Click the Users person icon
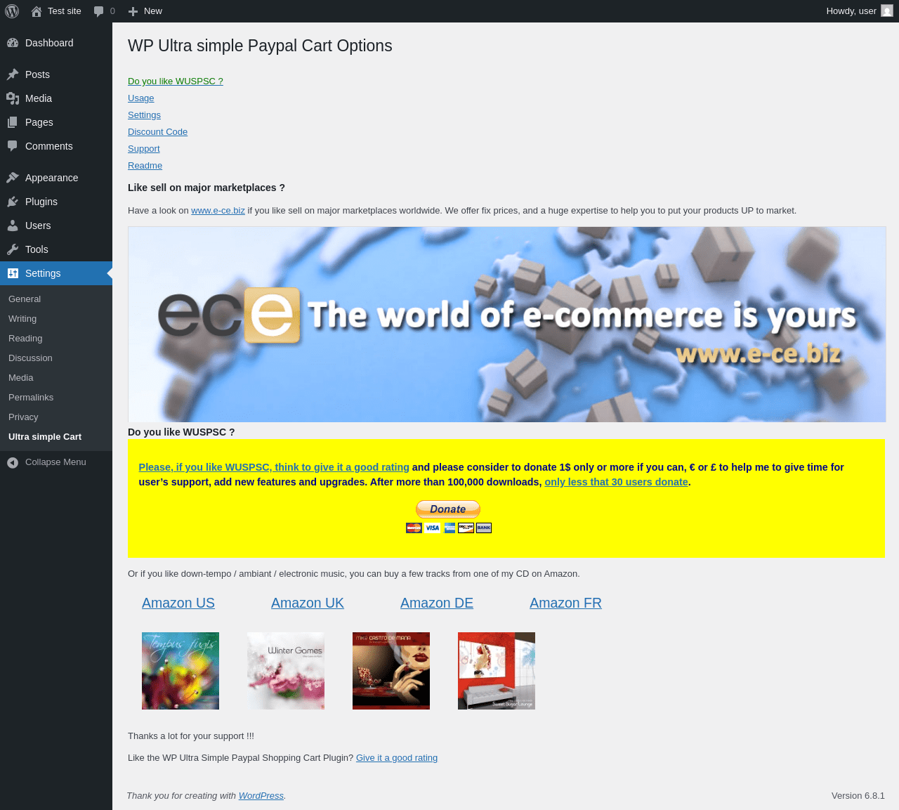This screenshot has width=899, height=810. coord(13,226)
